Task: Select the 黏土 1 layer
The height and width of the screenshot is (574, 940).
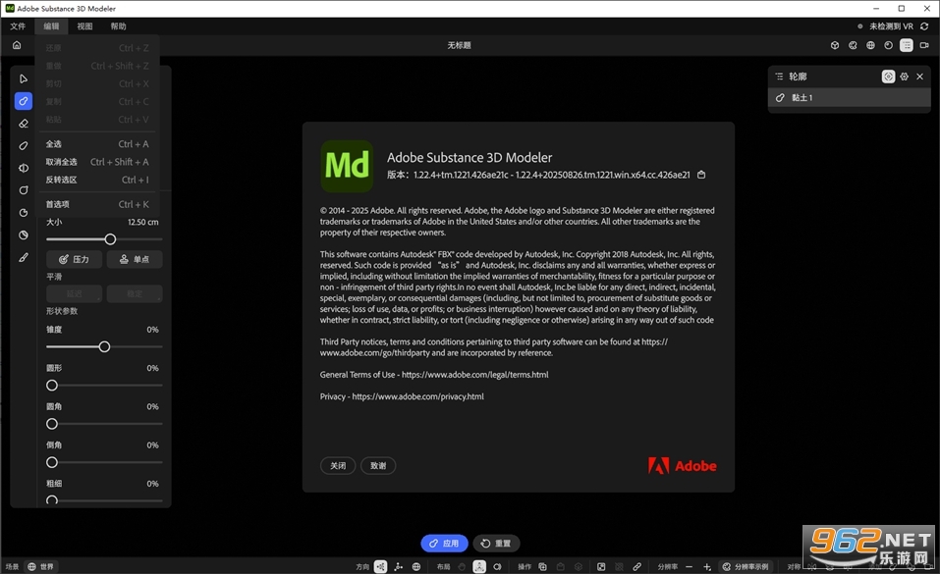Action: coord(849,98)
